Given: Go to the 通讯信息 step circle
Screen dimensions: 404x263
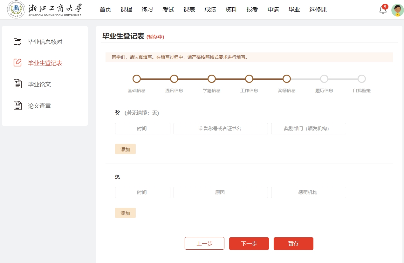Looking at the screenshot, I should (x=174, y=79).
